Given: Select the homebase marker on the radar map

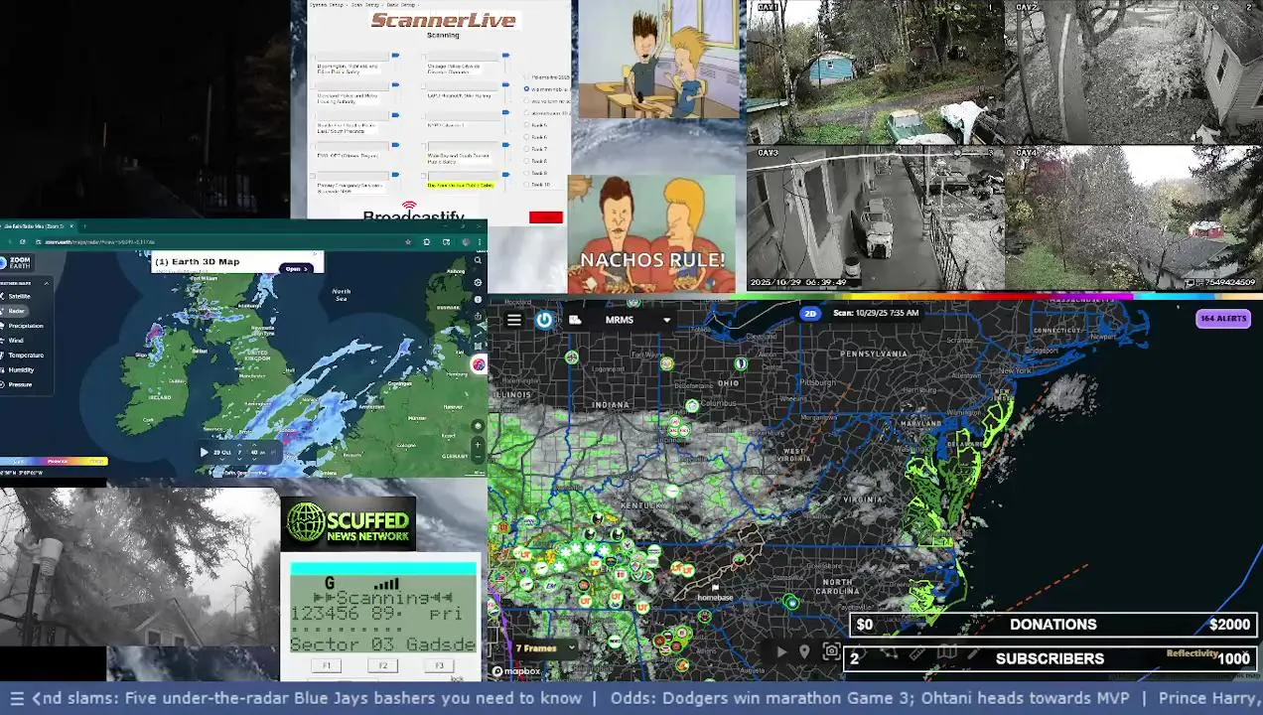Looking at the screenshot, I should (x=714, y=594).
